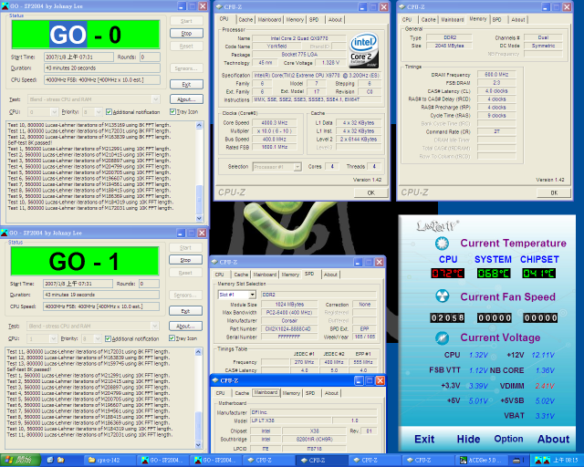Click the SYSTEM temperature 068°C readout

[494, 274]
